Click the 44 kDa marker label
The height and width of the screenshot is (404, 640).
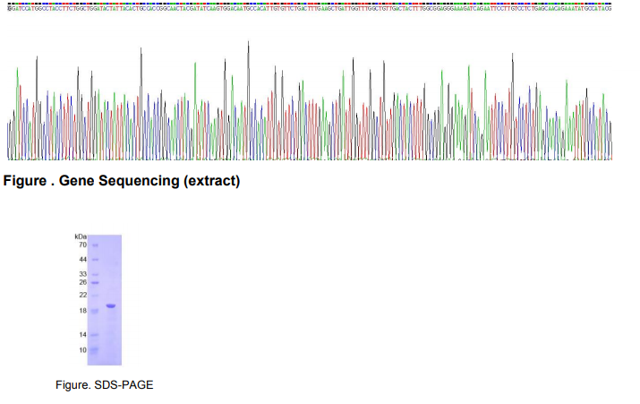coord(83,260)
